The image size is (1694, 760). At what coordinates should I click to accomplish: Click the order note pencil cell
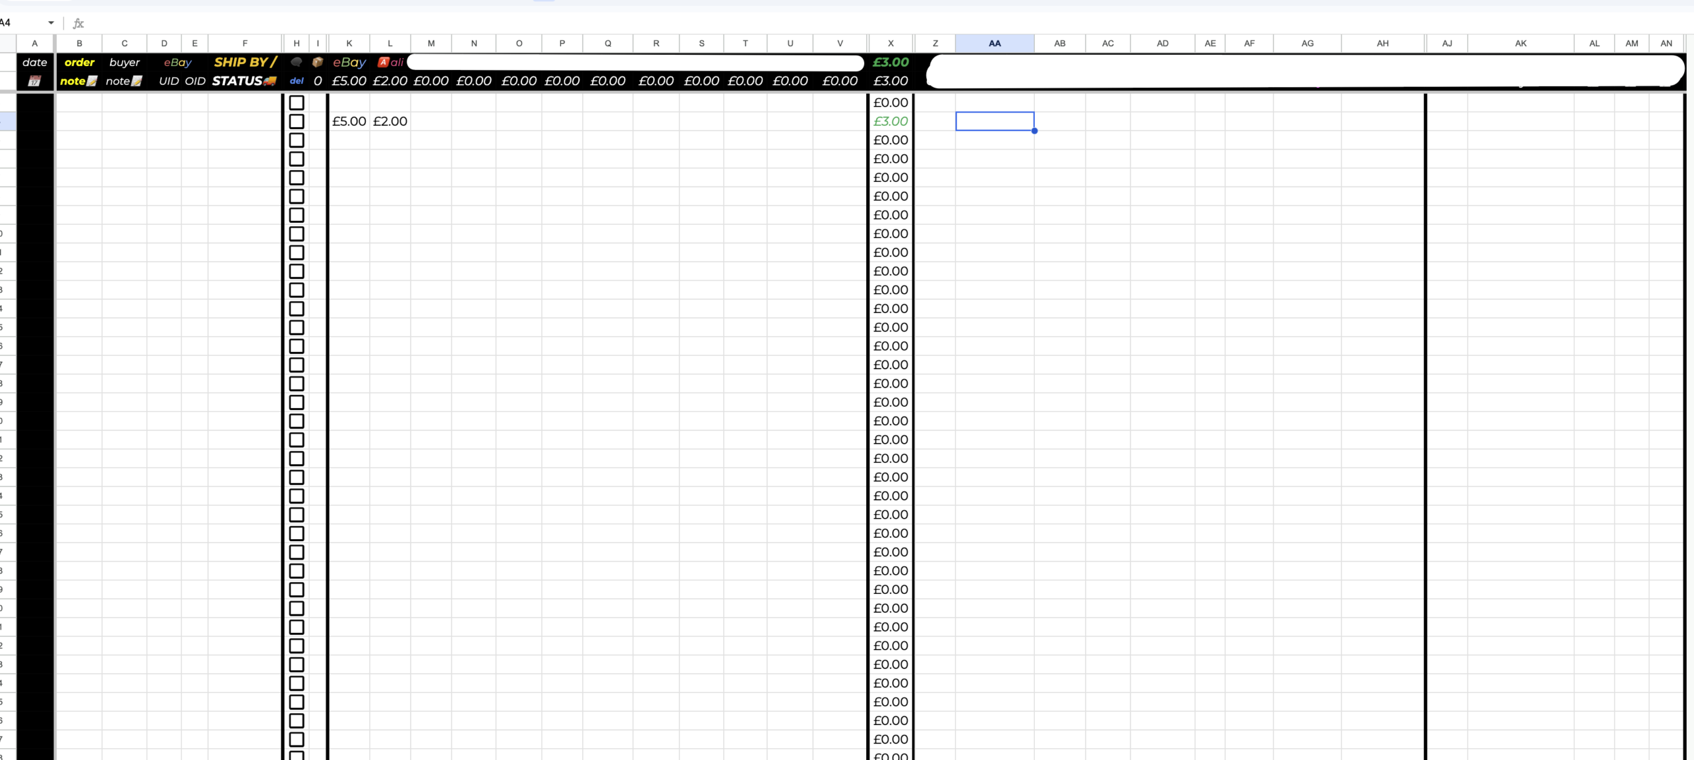click(x=79, y=81)
